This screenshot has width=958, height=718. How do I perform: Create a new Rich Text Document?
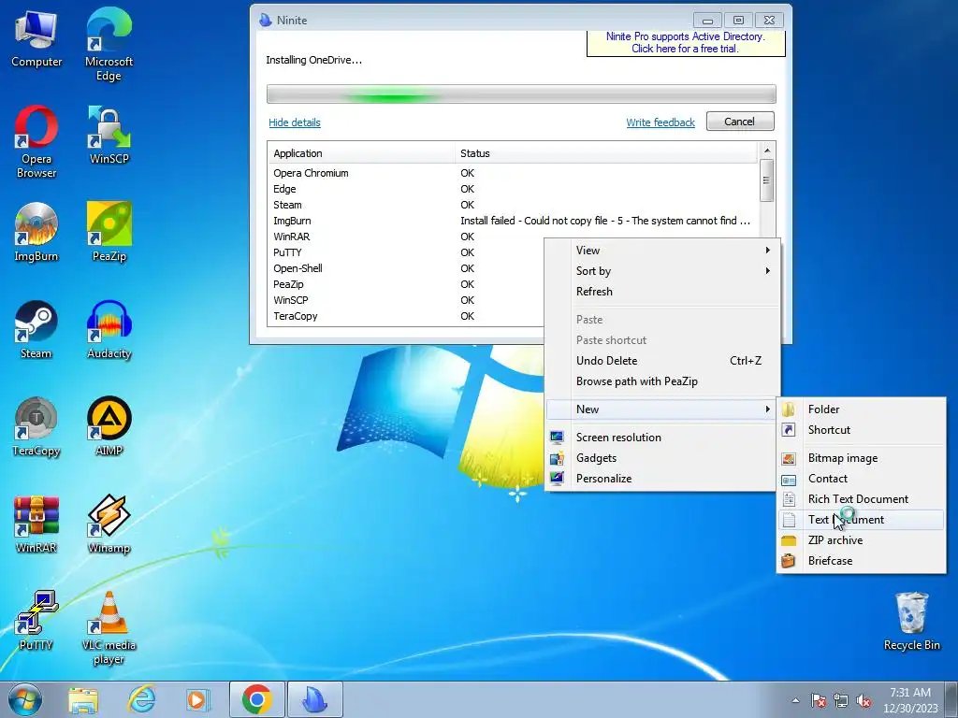click(861, 499)
